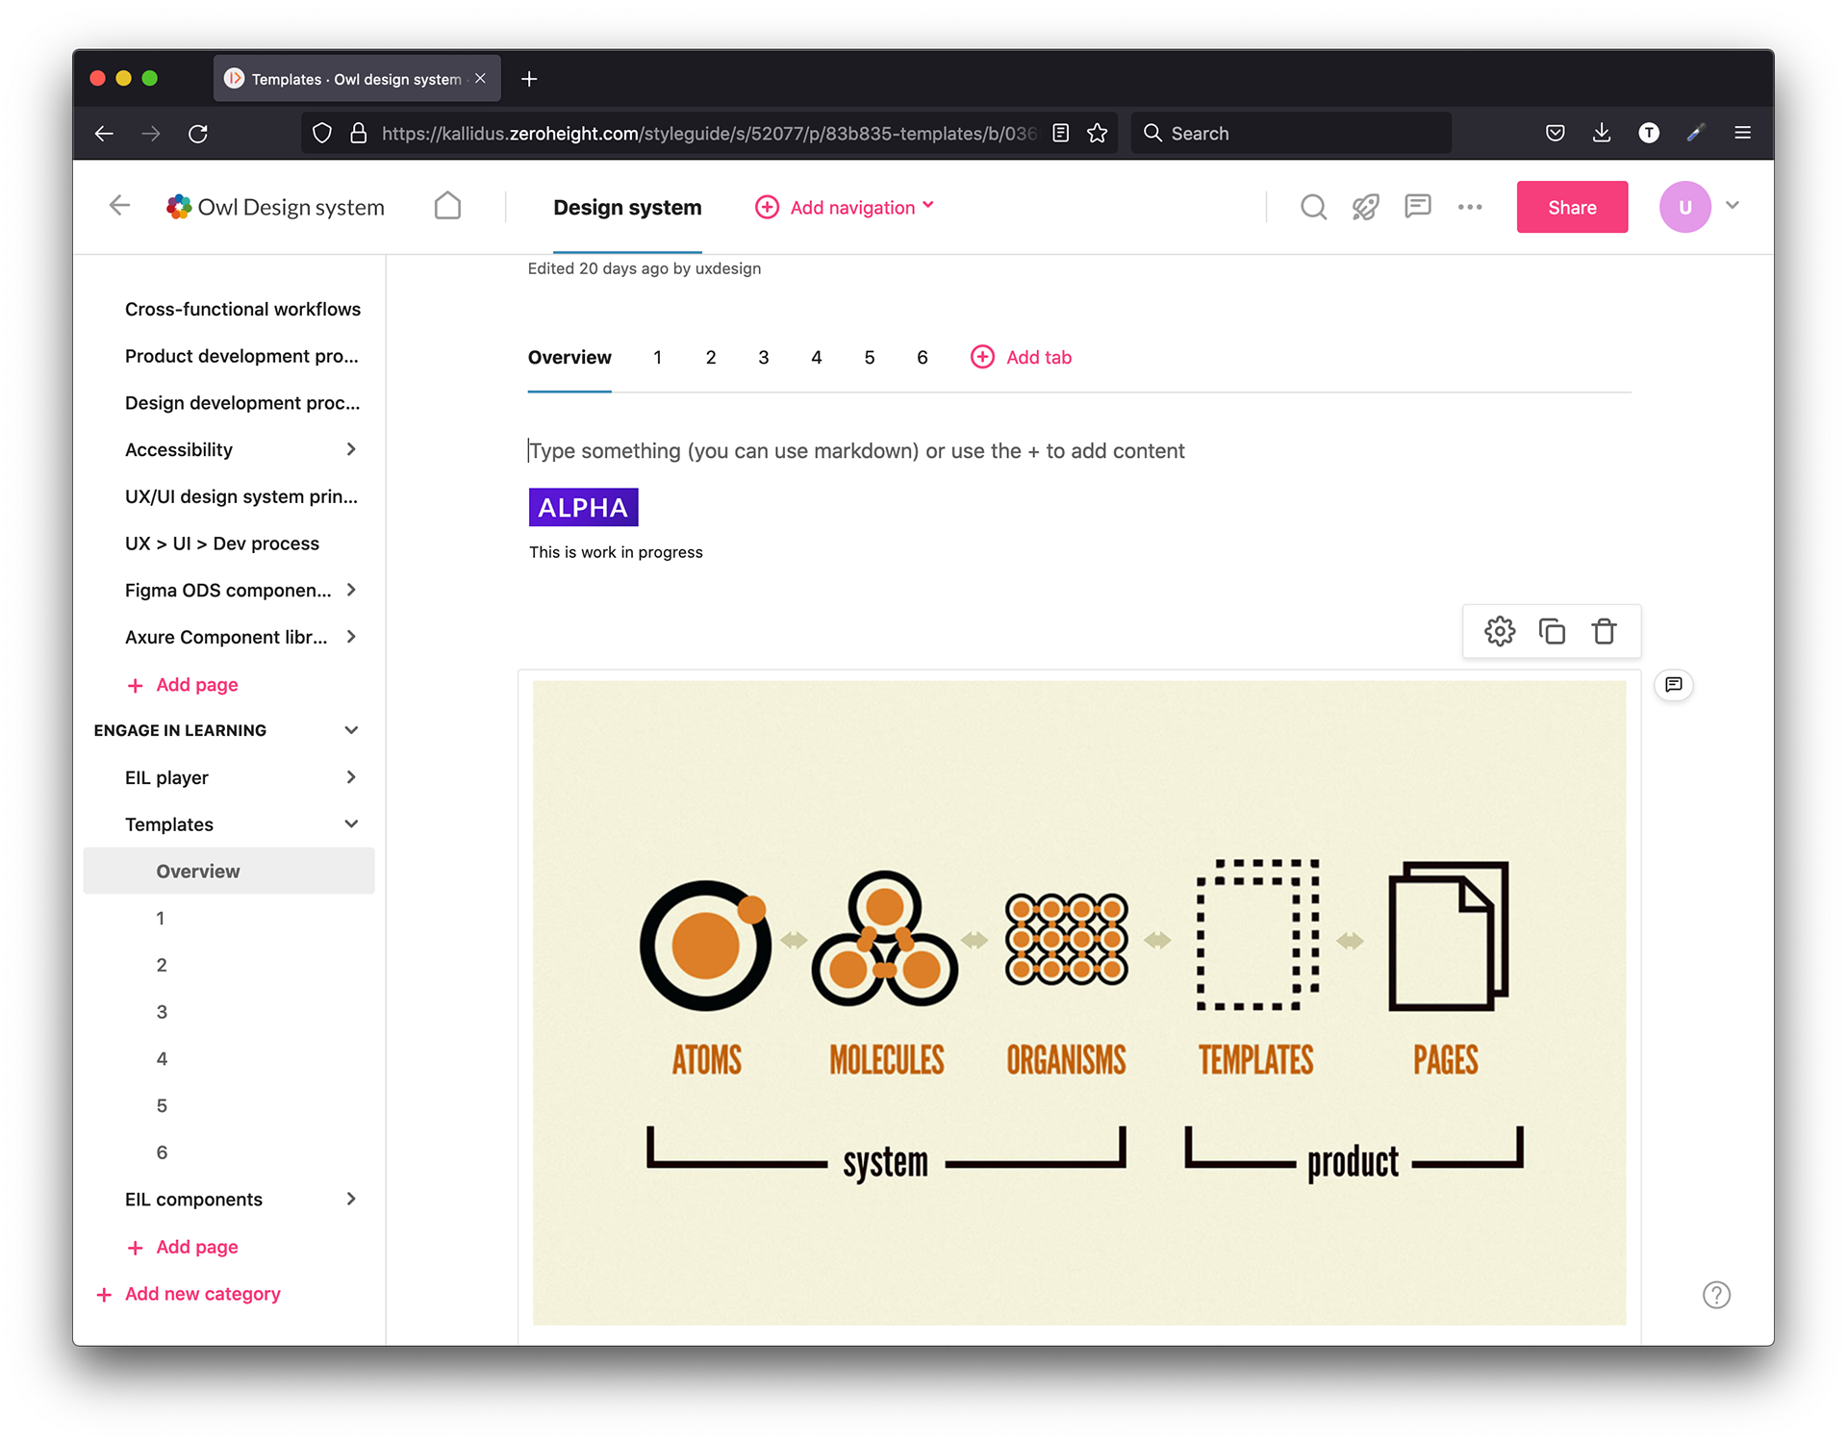Click the annotation/comment icon

pos(1673,685)
